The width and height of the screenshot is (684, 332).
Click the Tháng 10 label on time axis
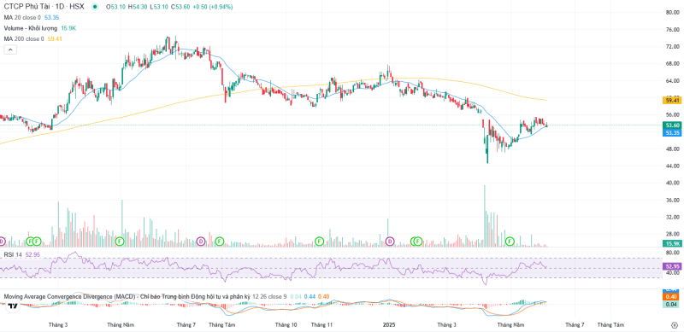[x=286, y=325]
